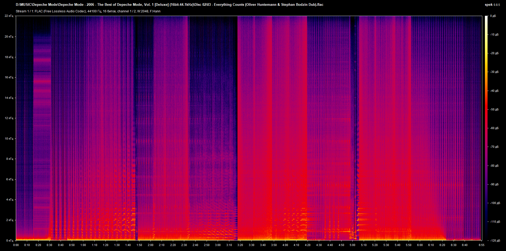Click the spek 0.8.5 version label
Screen dimensions: 506x251
[492, 5]
